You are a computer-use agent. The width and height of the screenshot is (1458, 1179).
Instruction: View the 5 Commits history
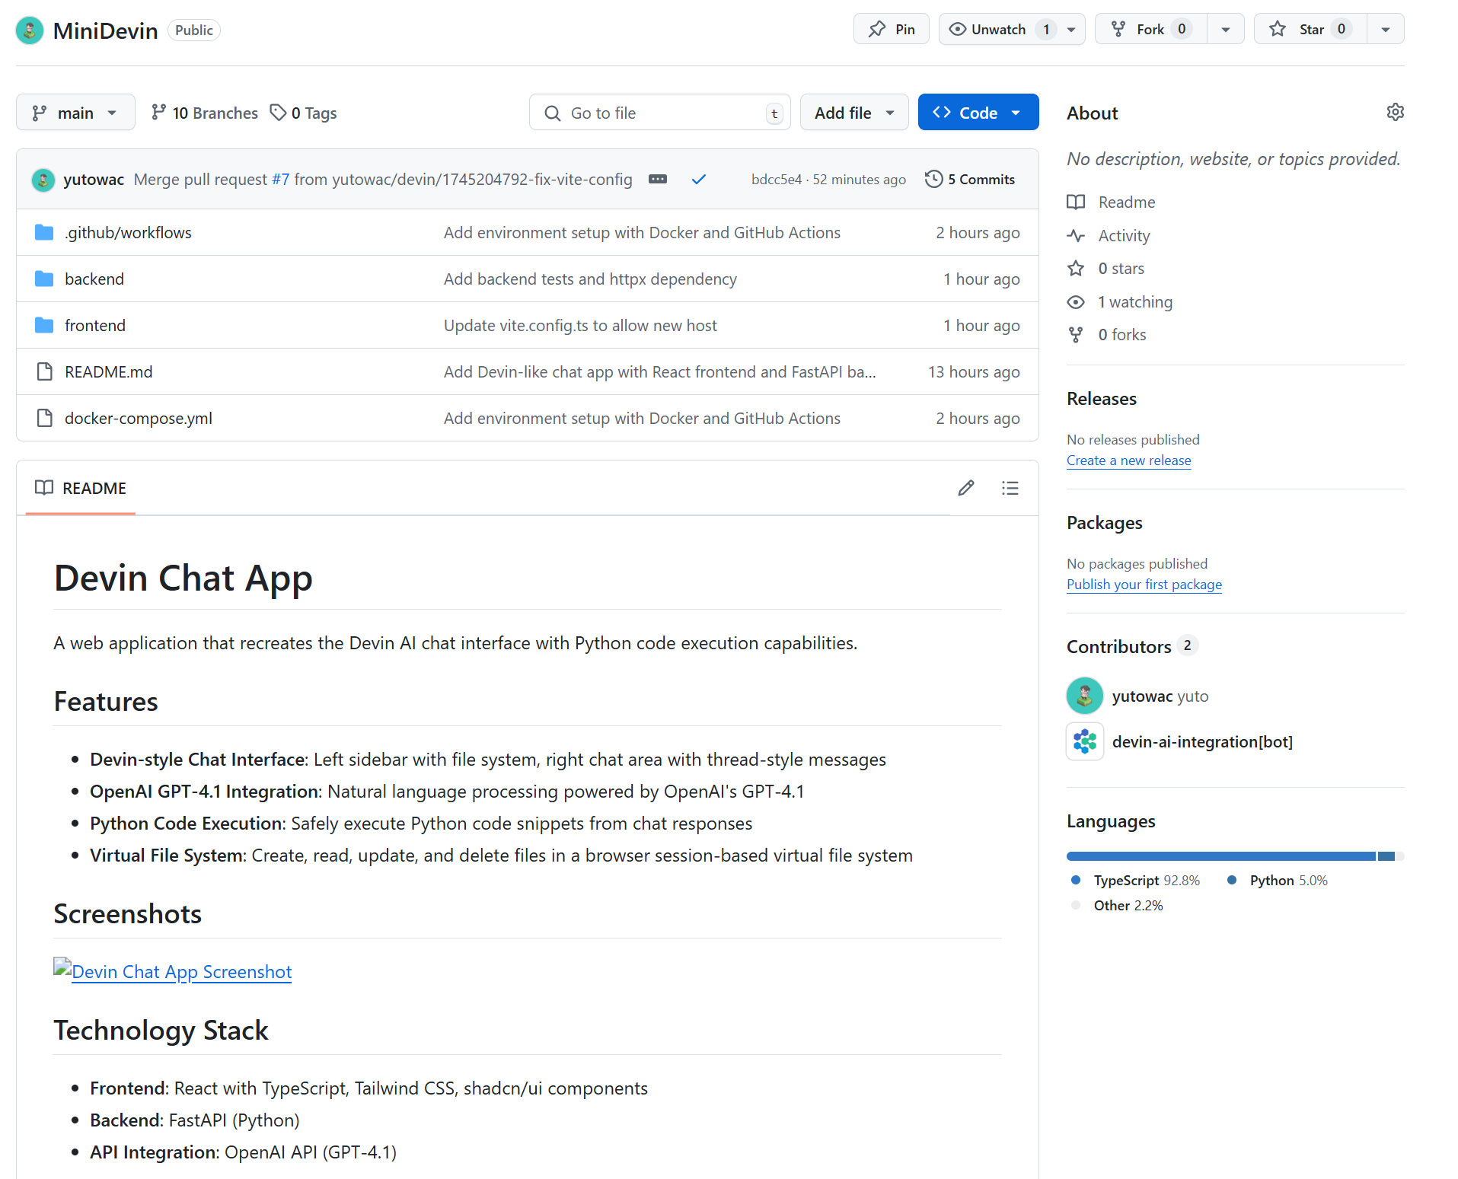[970, 180]
